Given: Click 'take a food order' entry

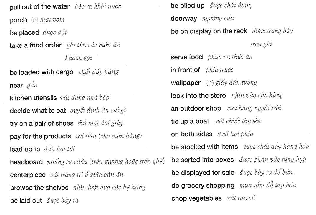Looking at the screenshot, I should pos(35,45).
